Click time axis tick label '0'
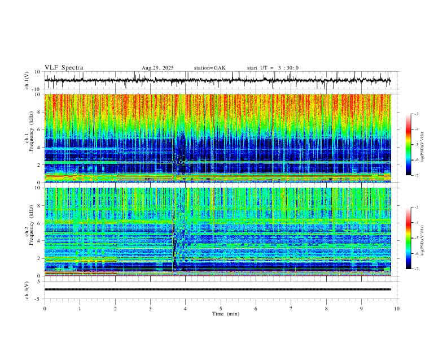The image size is (447, 346). 45,309
